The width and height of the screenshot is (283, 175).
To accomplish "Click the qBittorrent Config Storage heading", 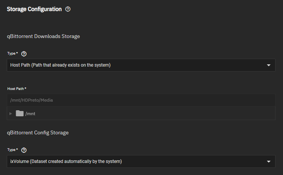I will 38,133.
